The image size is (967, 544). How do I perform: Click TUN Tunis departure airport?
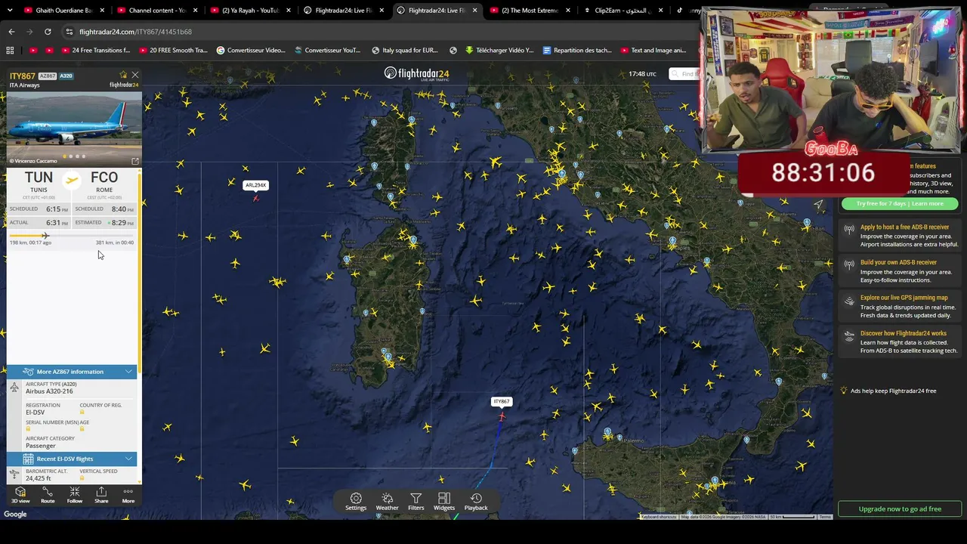pos(39,181)
